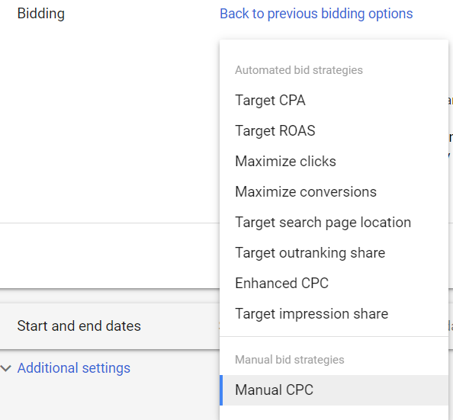Pick Maximize conversions strategy
The width and height of the screenshot is (453, 420).
click(x=334, y=192)
